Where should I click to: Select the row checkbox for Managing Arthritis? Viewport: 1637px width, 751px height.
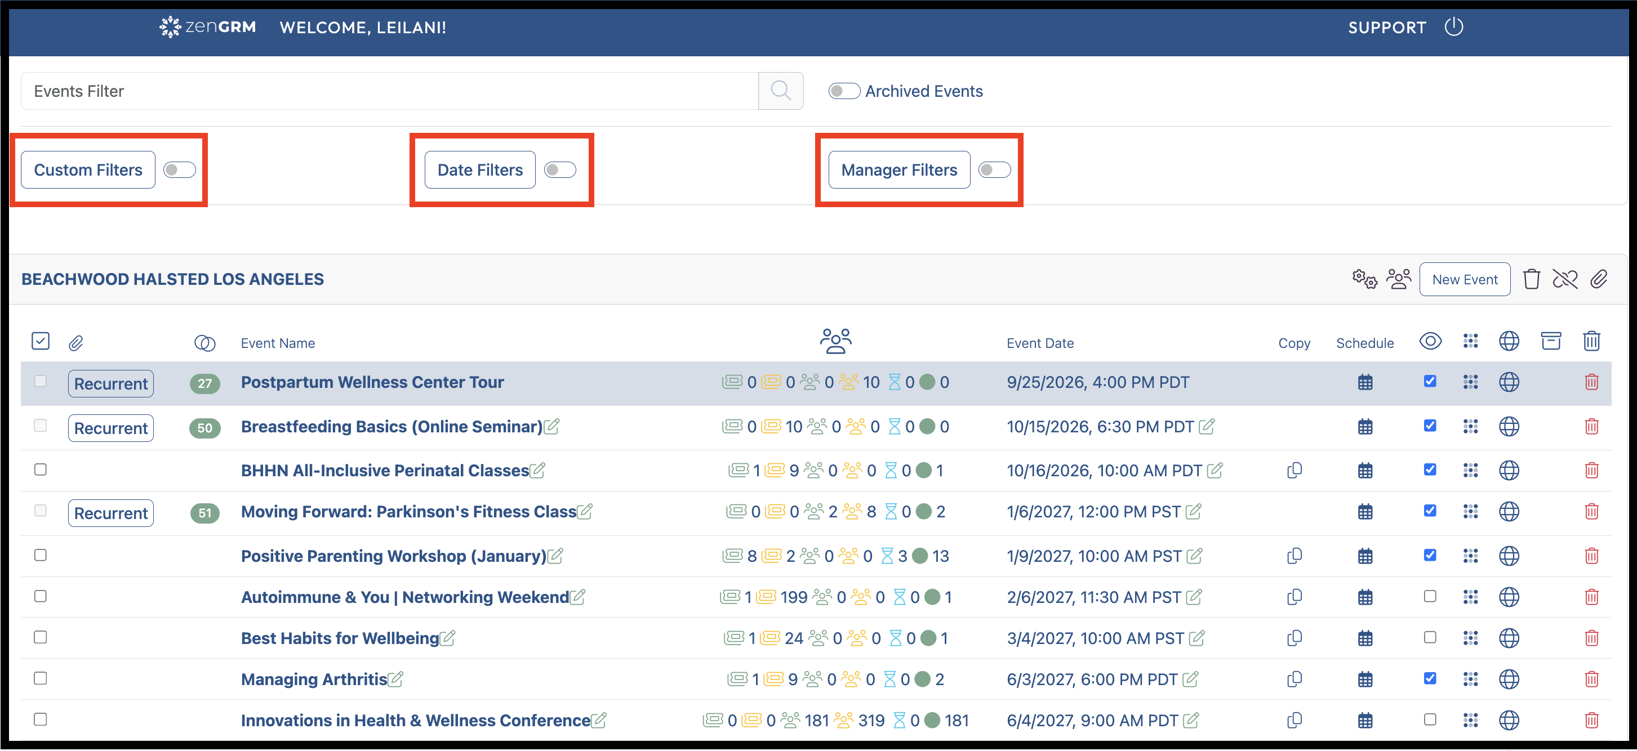coord(41,678)
